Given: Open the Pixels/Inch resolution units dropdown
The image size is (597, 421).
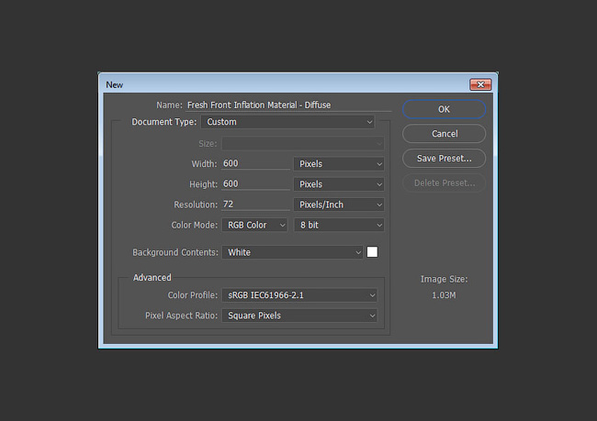Looking at the screenshot, I should click(x=339, y=205).
